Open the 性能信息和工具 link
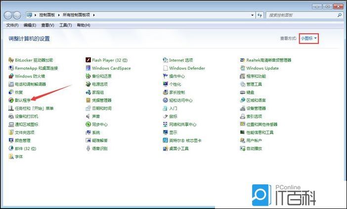The image size is (347, 209). point(260,132)
